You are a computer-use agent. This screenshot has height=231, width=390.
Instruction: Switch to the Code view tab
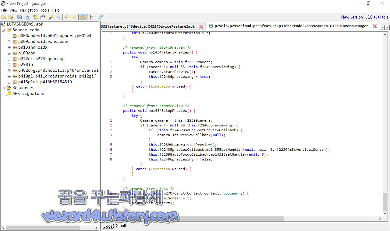[x=108, y=226]
